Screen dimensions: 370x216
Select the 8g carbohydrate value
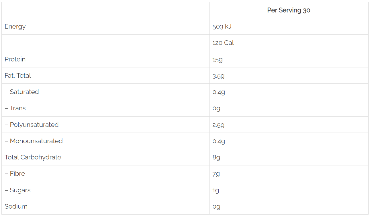pyautogui.click(x=216, y=157)
